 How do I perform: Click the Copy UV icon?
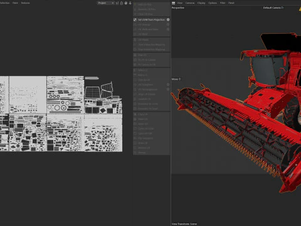coord(135,114)
